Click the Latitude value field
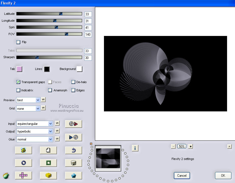 88,14
